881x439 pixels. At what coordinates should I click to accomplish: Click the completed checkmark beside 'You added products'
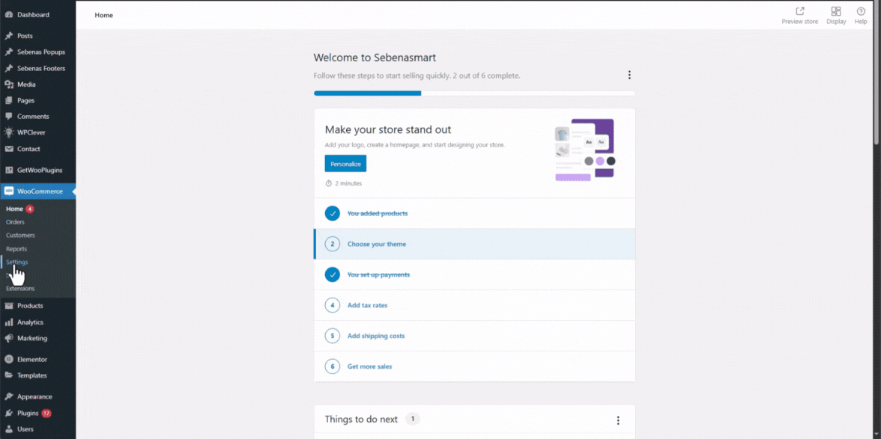[333, 214]
